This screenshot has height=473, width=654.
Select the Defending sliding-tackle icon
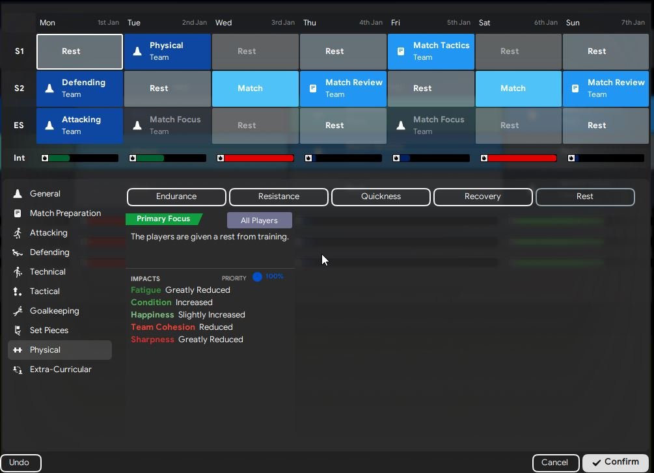(x=18, y=252)
